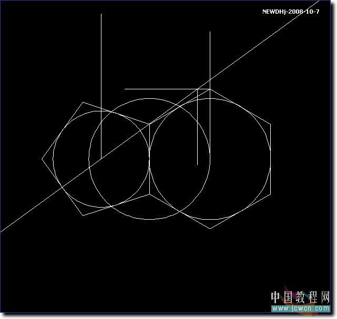337x319 pixels.
Task: Click the bottom end of the short vertical line
Action: coord(197,164)
